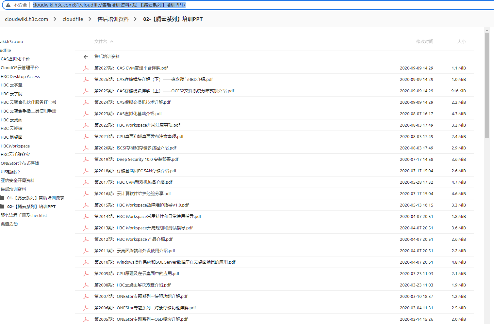
Task: Click the PDF icon for 第2012期 Workspace 产品介绍
Action: tap(86, 239)
